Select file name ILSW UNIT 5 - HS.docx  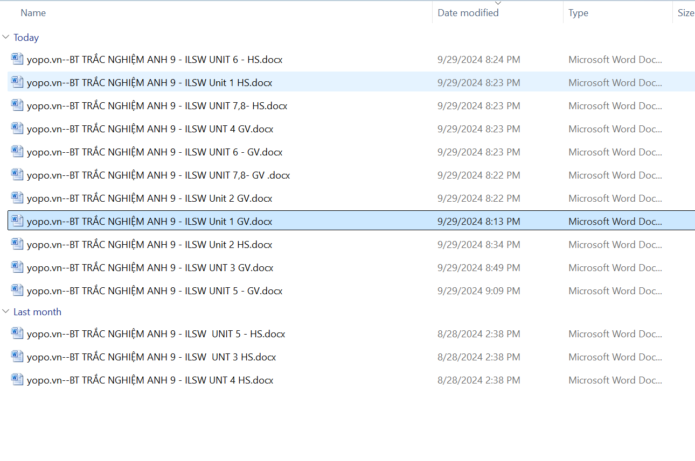coord(156,334)
